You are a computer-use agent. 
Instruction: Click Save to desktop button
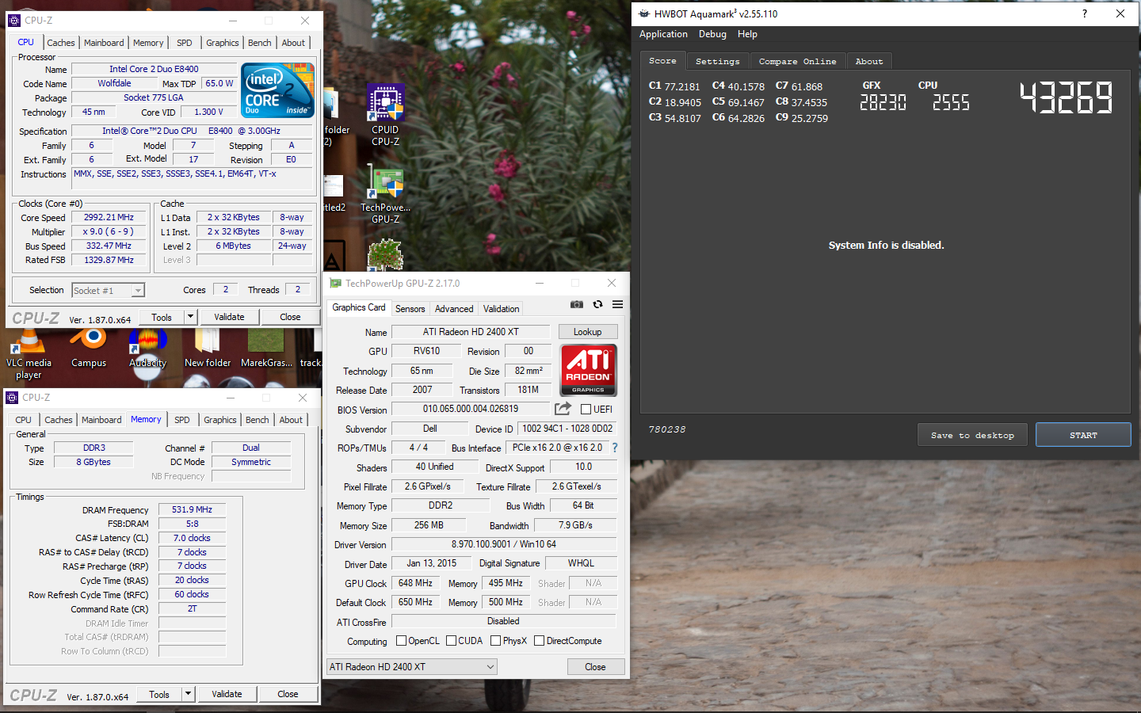[x=972, y=435]
